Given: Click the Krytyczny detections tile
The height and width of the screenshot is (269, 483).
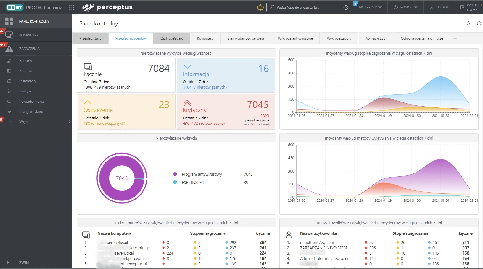Looking at the screenshot, I should 226,112.
